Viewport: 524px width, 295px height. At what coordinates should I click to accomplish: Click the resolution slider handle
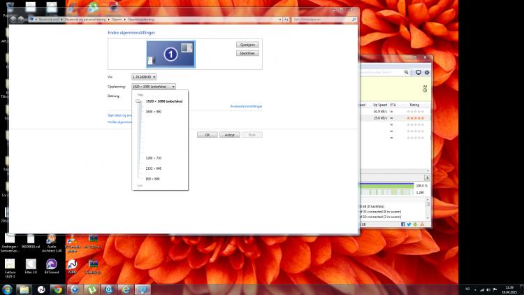click(x=138, y=101)
